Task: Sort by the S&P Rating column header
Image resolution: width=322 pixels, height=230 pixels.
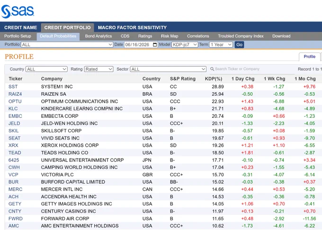Action: pyautogui.click(x=183, y=79)
